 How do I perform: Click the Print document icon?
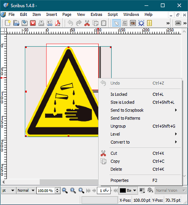pyautogui.click(x=41, y=23)
